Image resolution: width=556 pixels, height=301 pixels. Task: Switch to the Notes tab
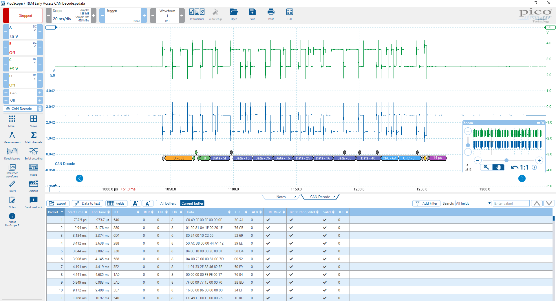click(x=281, y=197)
